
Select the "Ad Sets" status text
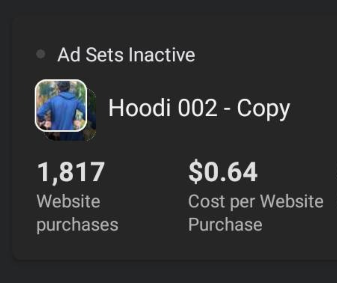click(90, 55)
